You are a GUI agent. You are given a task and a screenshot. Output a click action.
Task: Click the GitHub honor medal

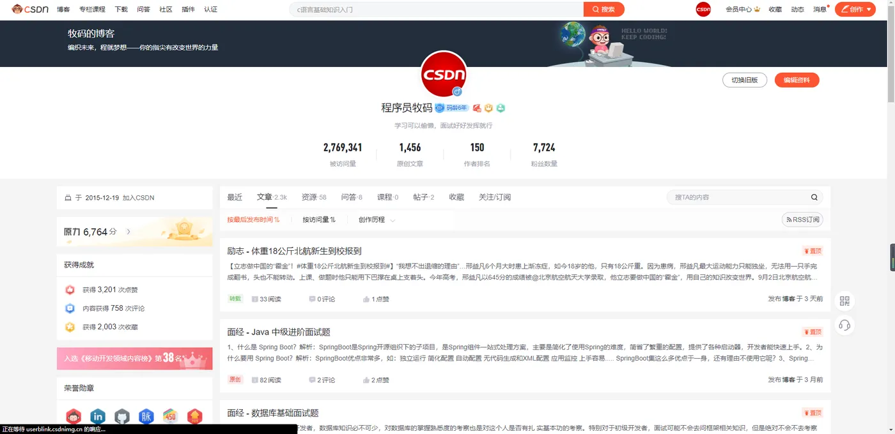pos(122,417)
